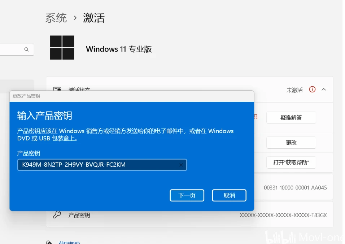Click the 输入产品密钥 dialog heading
345x244 pixels.
pos(45,116)
